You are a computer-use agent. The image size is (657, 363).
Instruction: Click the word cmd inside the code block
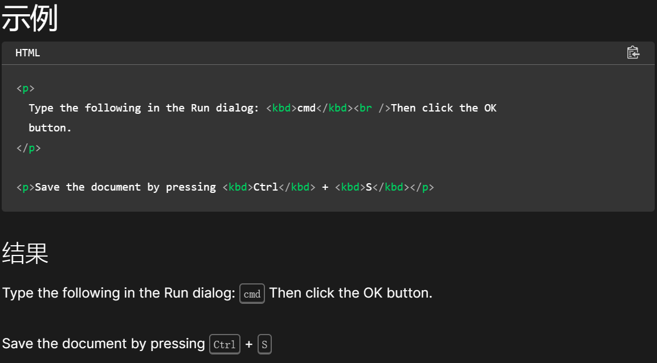pos(306,108)
